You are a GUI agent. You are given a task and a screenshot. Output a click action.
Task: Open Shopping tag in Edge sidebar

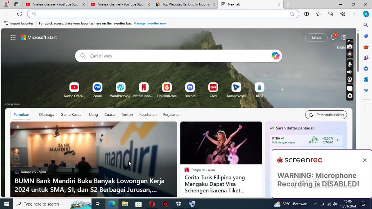pyautogui.click(x=366, y=36)
